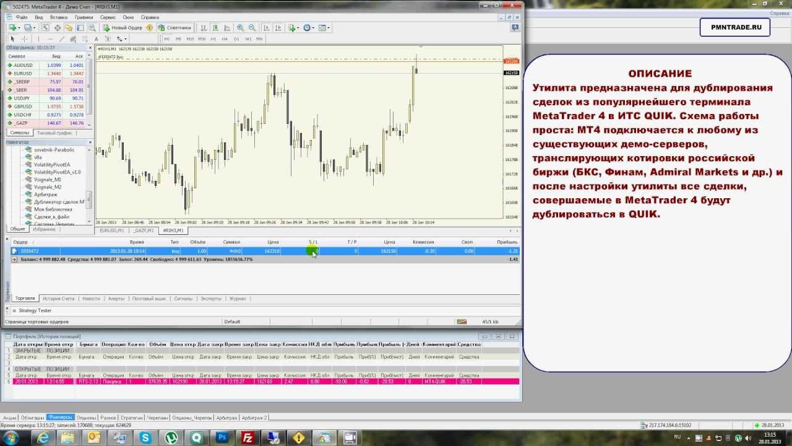Switch timeframe to H1
Screen dimensions: 792x446
pyautogui.click(x=213, y=39)
